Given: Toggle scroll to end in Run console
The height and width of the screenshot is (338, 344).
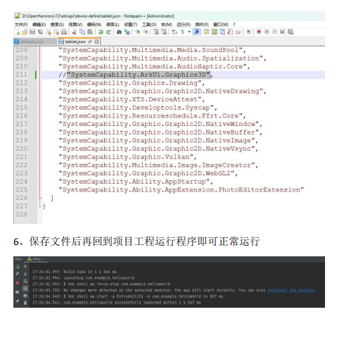Looking at the screenshot, I should 25,289.
